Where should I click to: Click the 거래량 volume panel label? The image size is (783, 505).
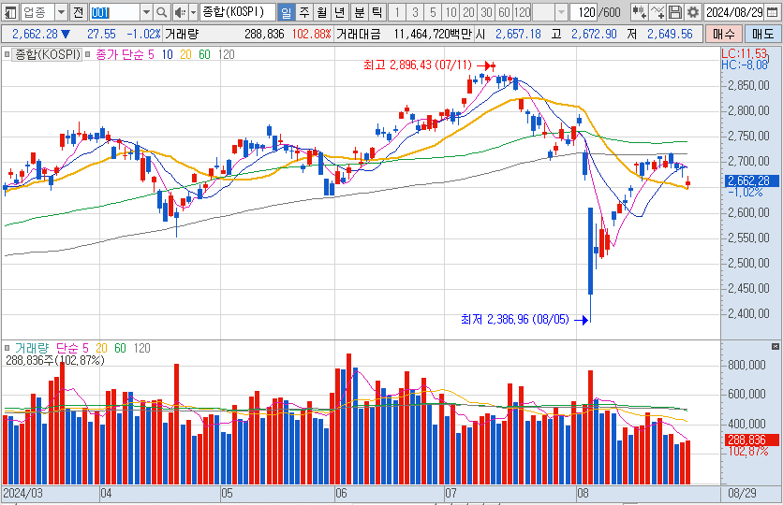pyautogui.click(x=32, y=348)
